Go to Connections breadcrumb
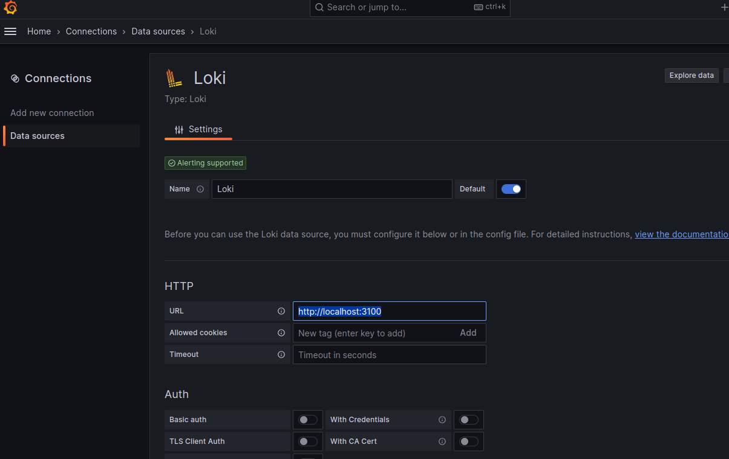This screenshot has height=459, width=729. (x=91, y=31)
